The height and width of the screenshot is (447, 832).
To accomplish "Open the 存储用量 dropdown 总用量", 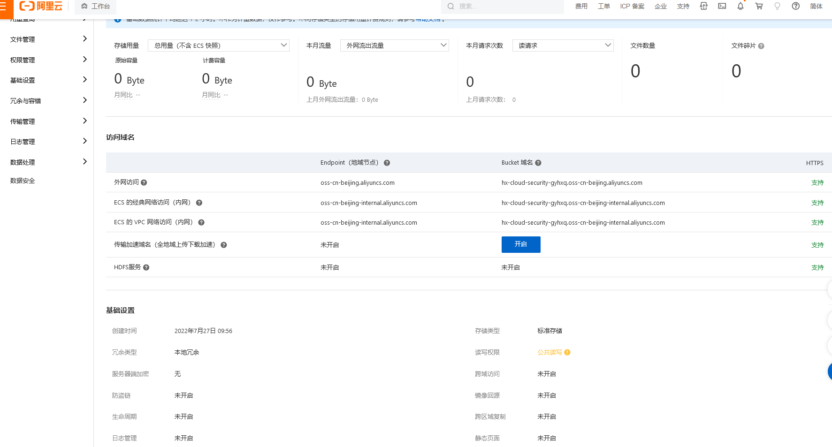I will click(x=219, y=45).
